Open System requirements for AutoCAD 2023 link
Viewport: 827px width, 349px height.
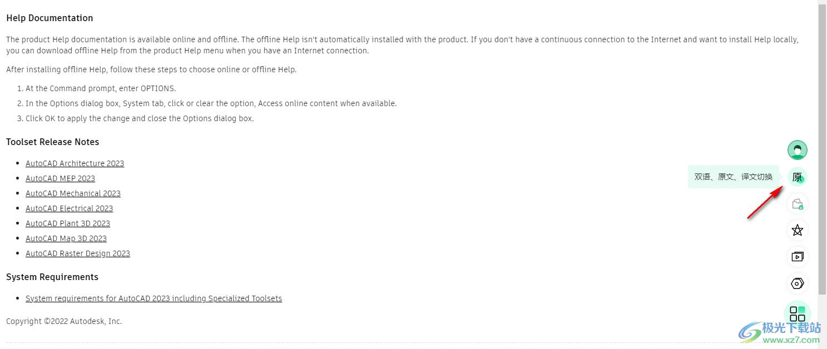click(x=153, y=298)
